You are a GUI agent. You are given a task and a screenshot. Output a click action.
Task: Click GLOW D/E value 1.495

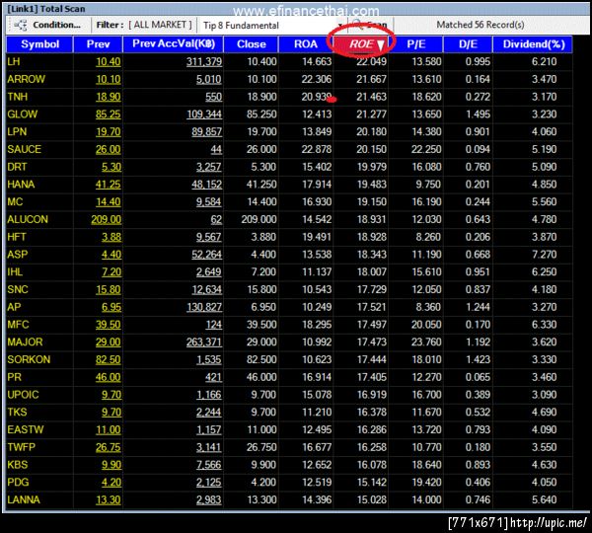click(478, 114)
